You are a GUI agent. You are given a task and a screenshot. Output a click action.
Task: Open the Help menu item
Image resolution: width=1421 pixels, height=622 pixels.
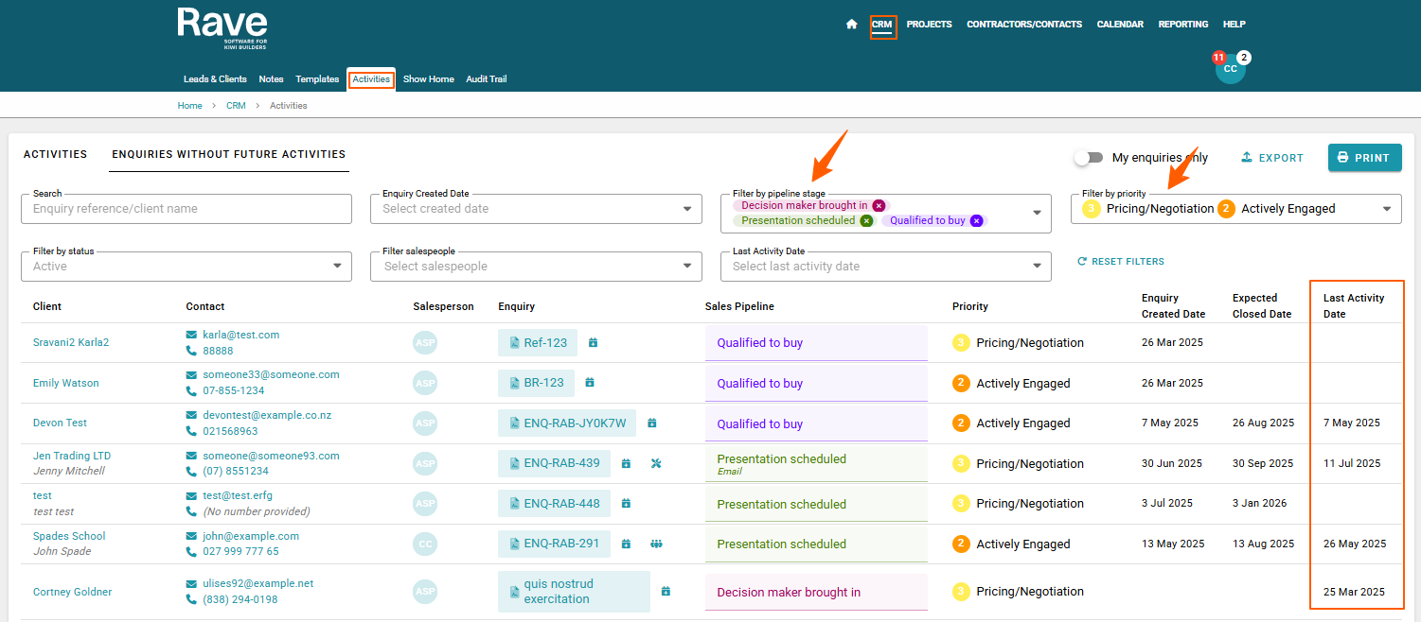[x=1234, y=25]
